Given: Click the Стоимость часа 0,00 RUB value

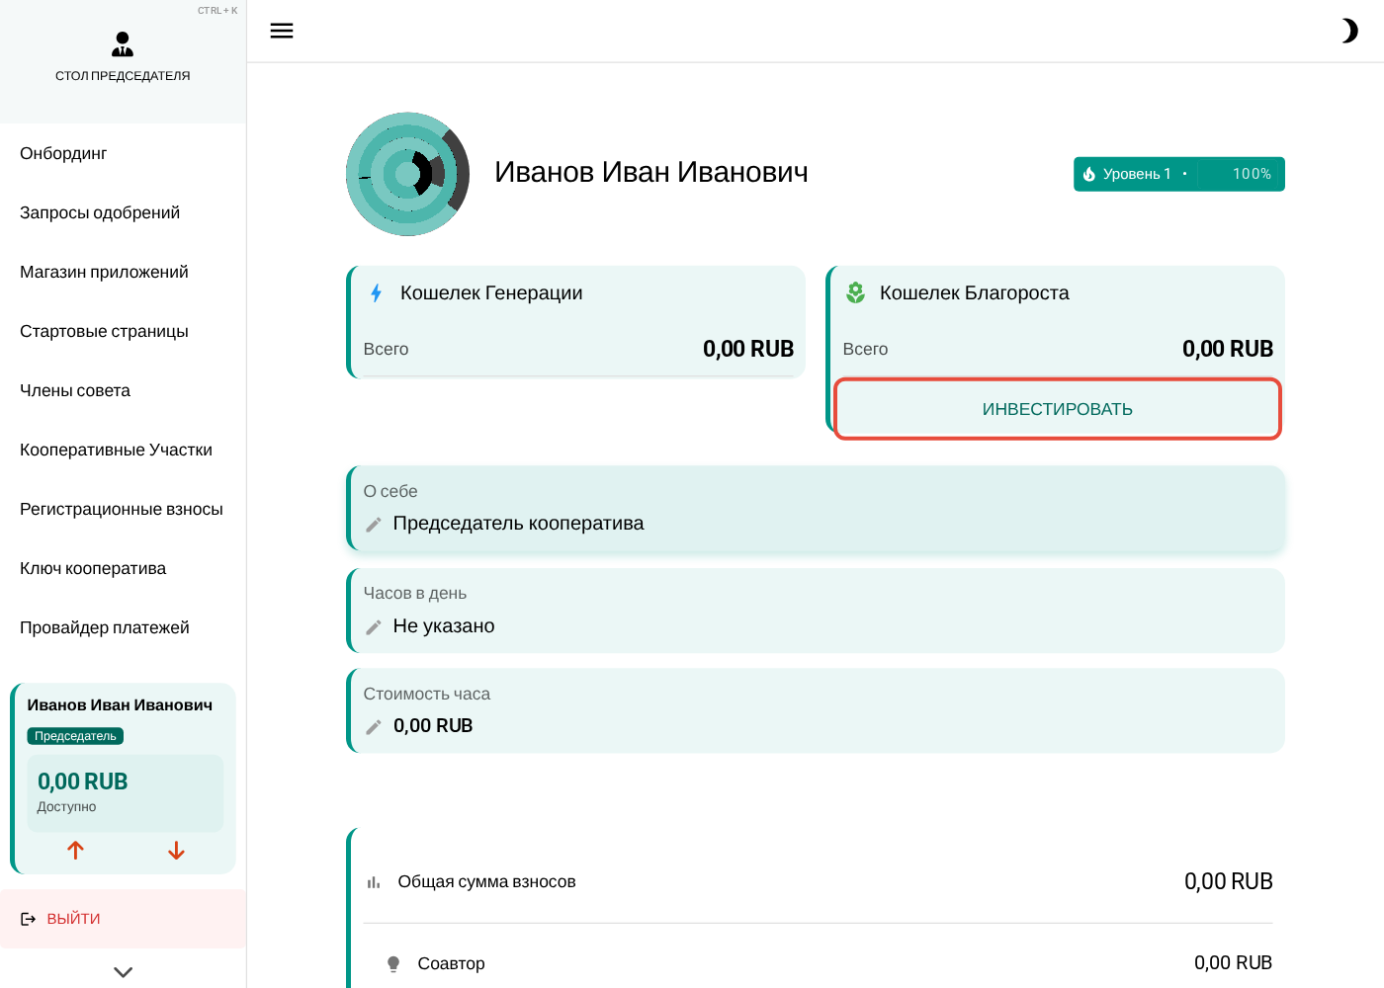Looking at the screenshot, I should tap(433, 725).
